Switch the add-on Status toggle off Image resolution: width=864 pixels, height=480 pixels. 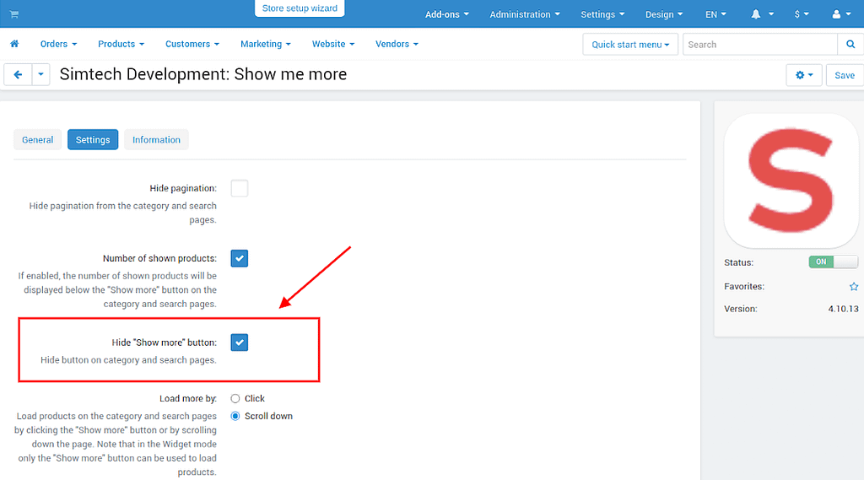833,262
